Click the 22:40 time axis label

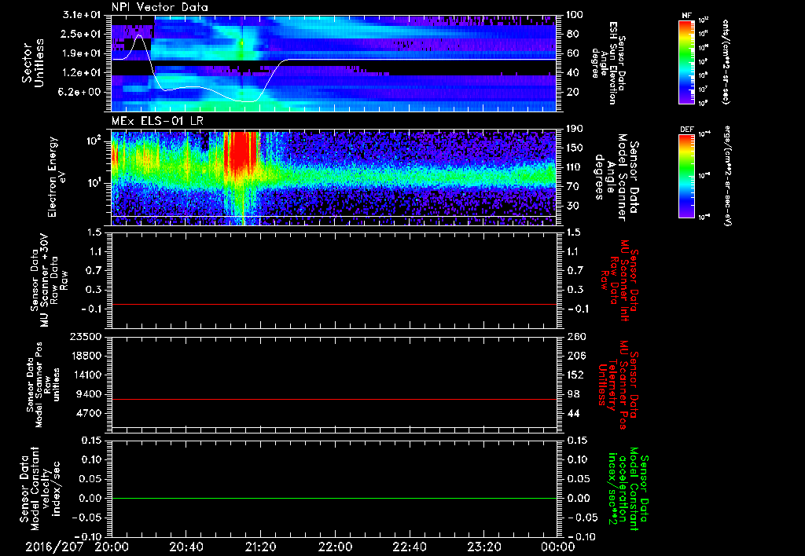tap(409, 547)
